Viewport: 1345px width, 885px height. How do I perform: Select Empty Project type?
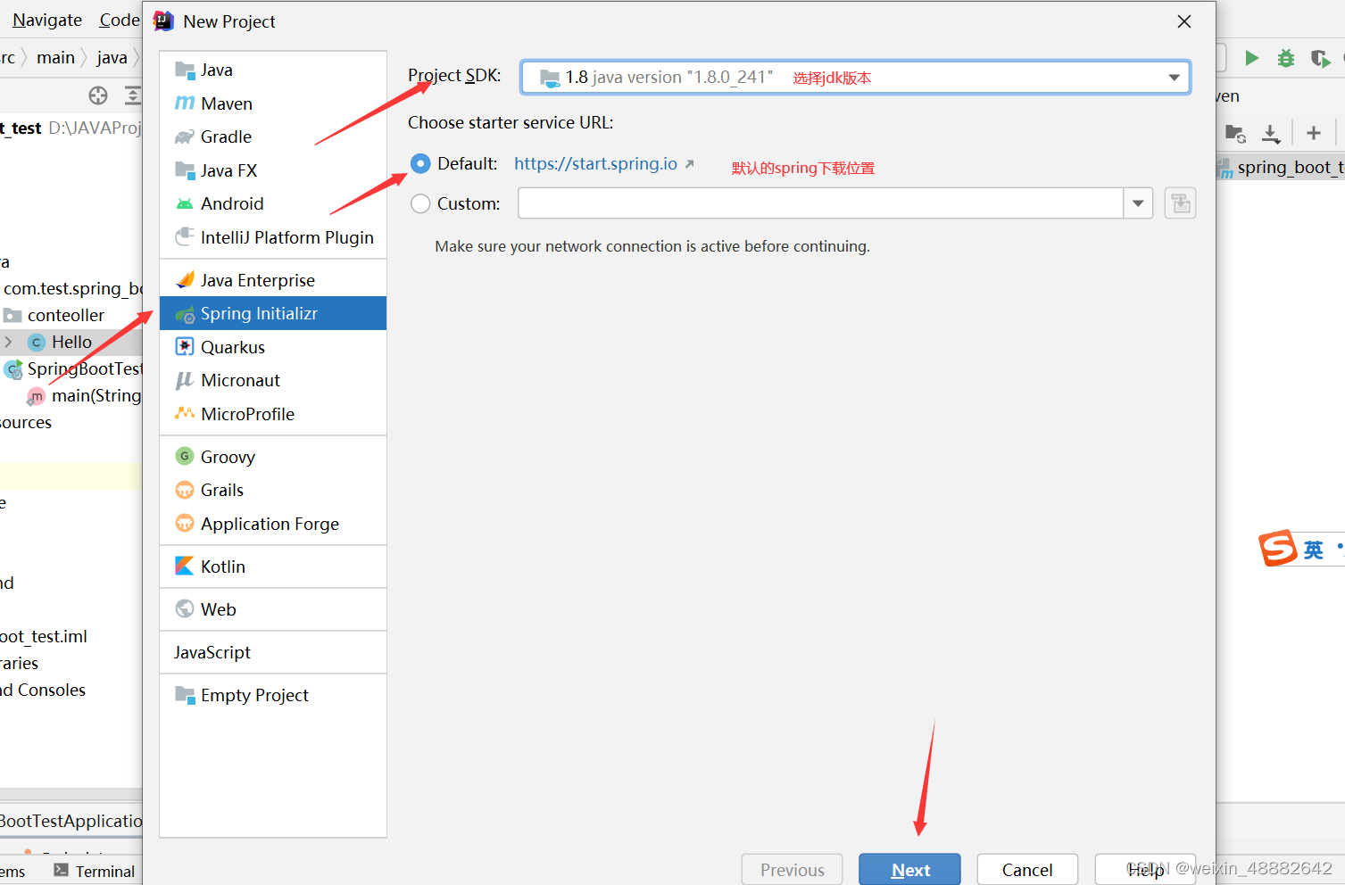pyautogui.click(x=273, y=695)
